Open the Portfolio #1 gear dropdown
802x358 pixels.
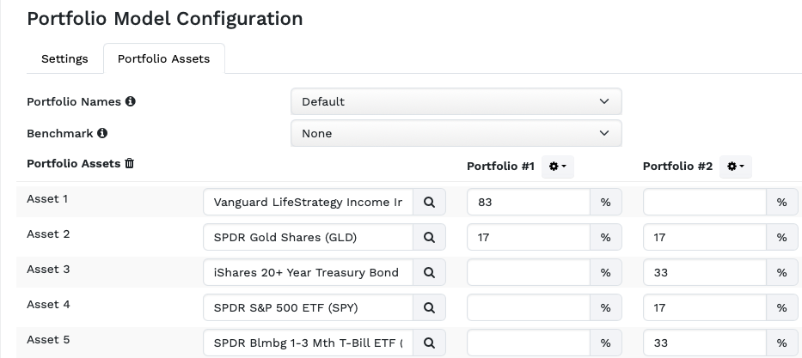(557, 167)
